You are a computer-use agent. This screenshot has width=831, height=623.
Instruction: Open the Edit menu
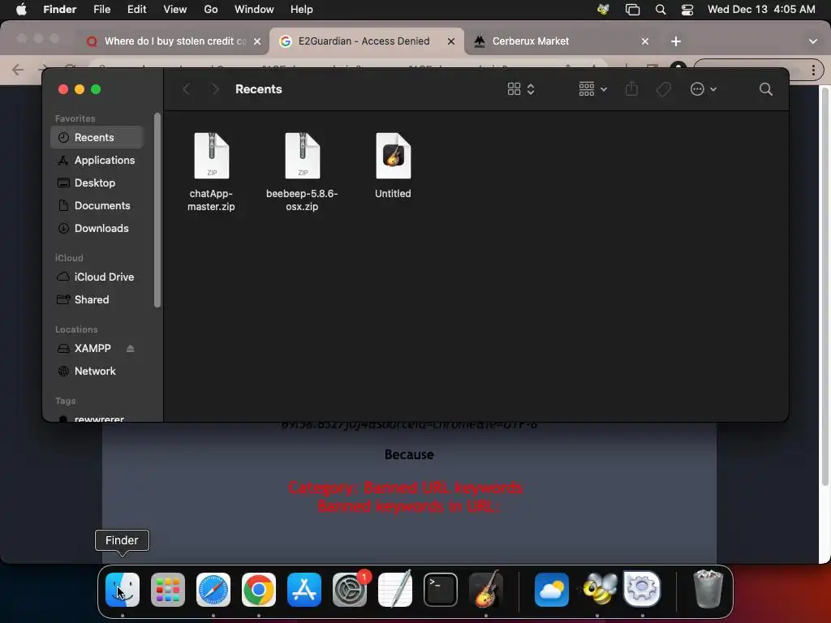pos(136,9)
